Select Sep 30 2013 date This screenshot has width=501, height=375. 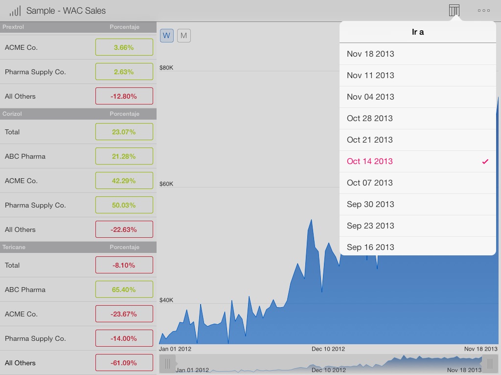click(417, 204)
